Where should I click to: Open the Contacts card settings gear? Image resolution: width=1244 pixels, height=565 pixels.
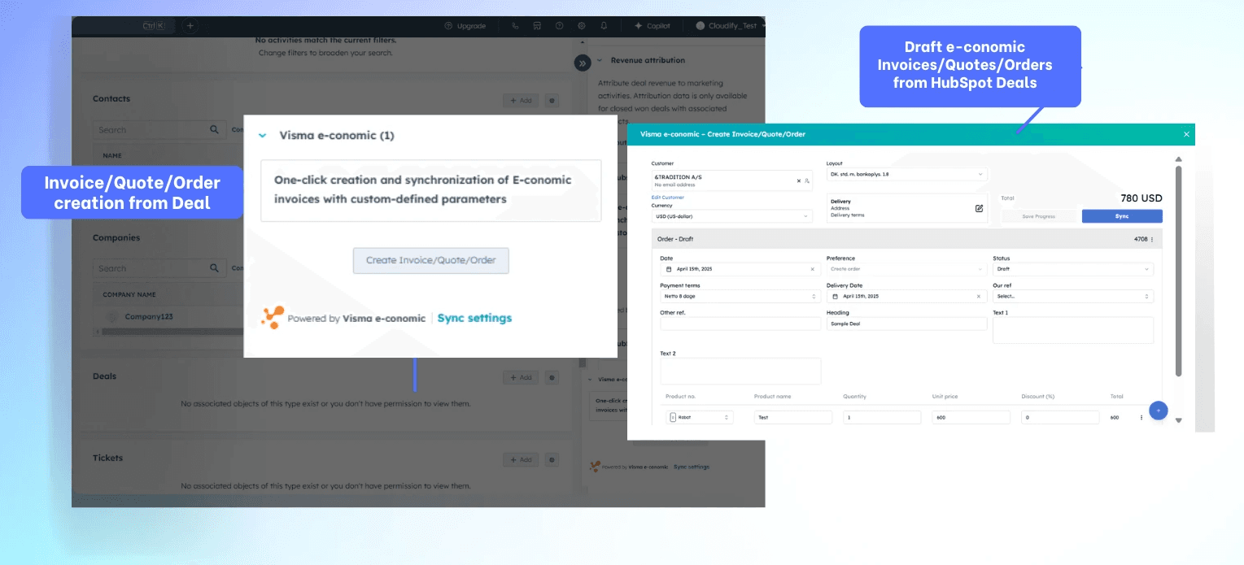coord(552,101)
